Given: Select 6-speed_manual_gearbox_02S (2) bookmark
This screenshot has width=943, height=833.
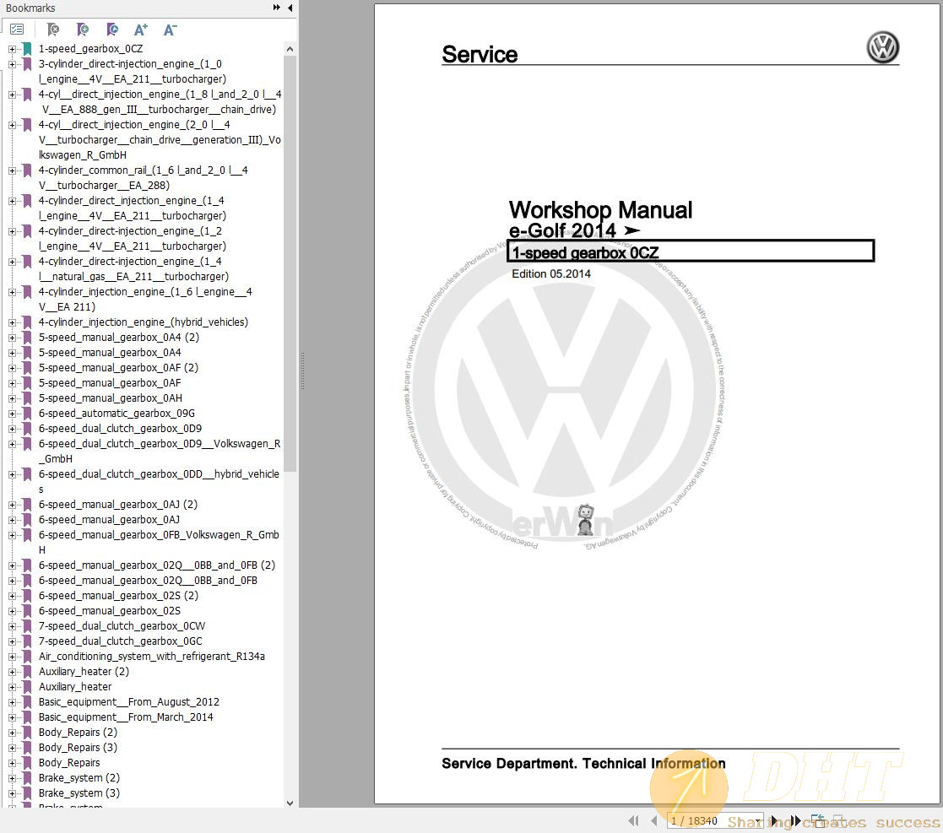Looking at the screenshot, I should tap(118, 596).
